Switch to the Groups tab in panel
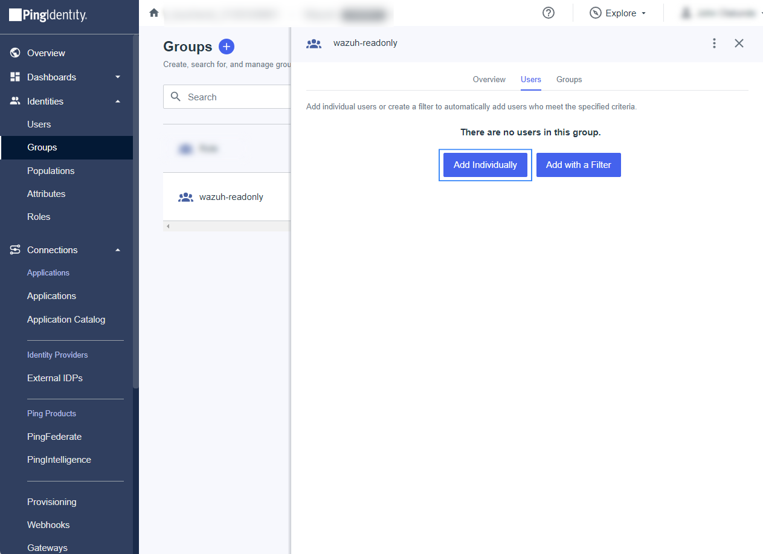This screenshot has width=763, height=554. pyautogui.click(x=568, y=80)
